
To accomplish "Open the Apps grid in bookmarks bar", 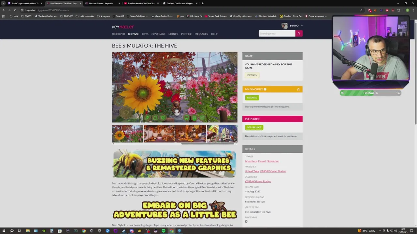I will 3,16.
